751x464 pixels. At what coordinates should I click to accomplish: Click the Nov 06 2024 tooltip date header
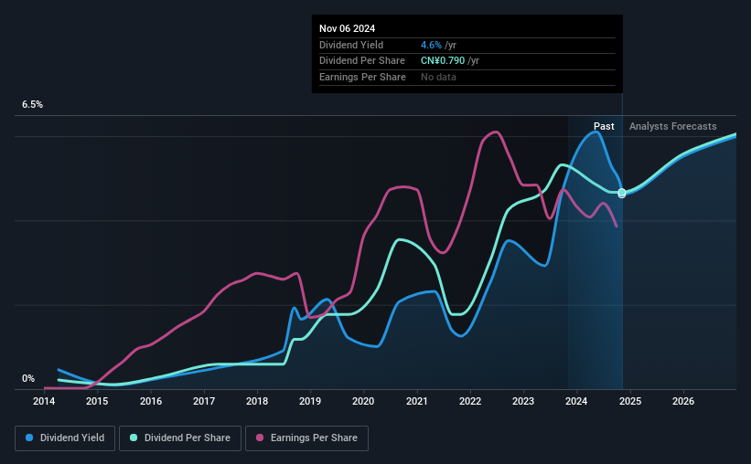(x=348, y=28)
